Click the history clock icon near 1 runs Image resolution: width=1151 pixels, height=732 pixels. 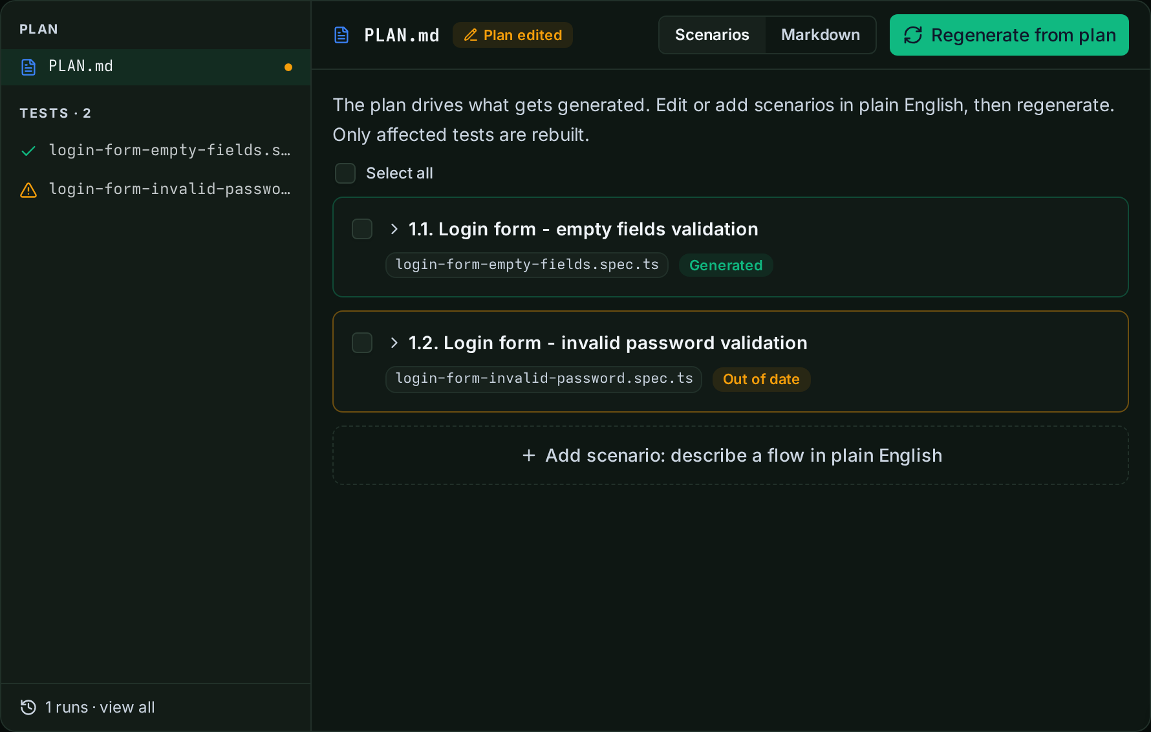pyautogui.click(x=28, y=707)
